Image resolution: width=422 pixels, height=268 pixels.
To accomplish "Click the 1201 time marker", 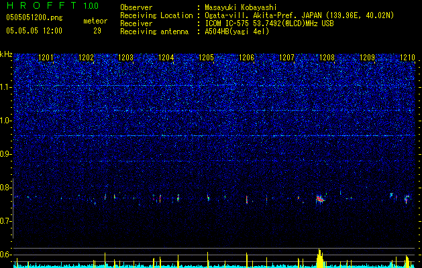I will point(46,58).
